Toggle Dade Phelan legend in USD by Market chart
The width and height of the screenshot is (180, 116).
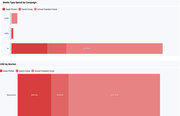pos(7,71)
